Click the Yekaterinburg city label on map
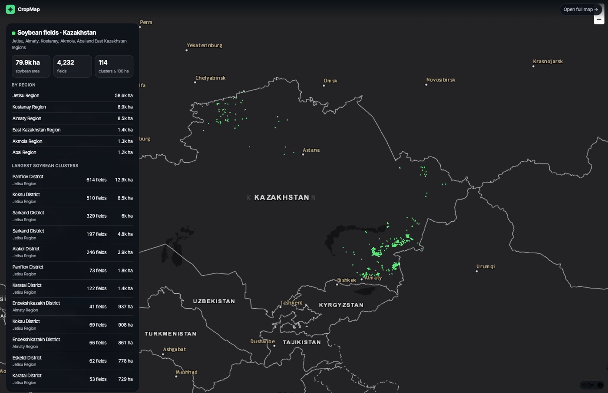The image size is (608, 393). [205, 45]
